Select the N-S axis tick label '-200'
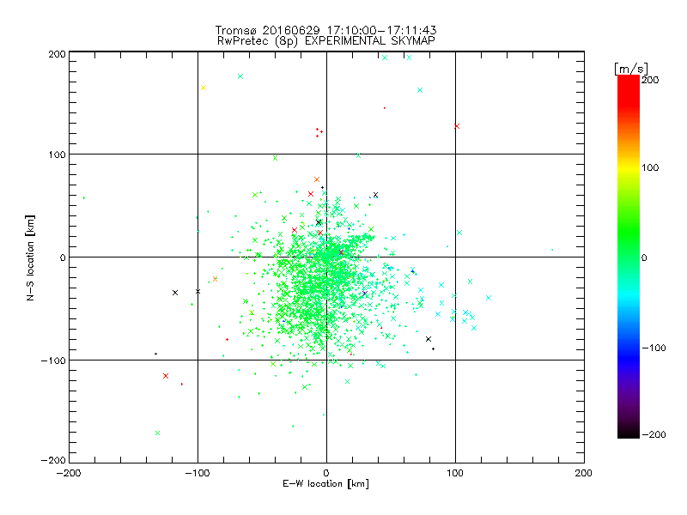Image resolution: width=687 pixels, height=515 pixels. point(53,460)
